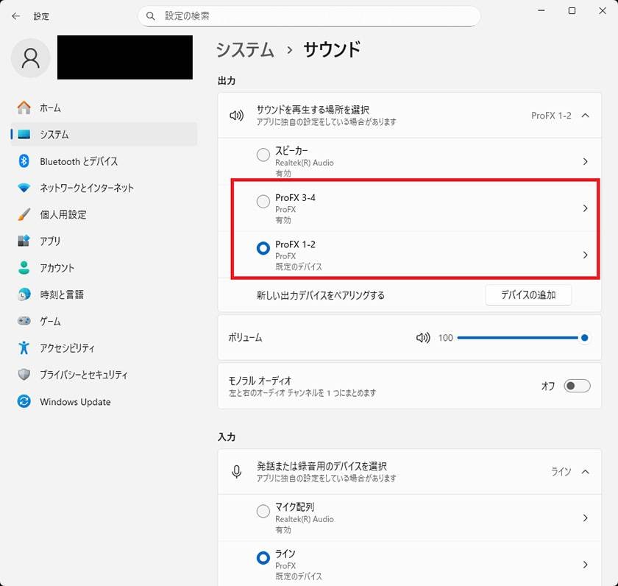Image resolution: width=618 pixels, height=586 pixels.
Task: Mute using the volume speaker icon
Action: click(423, 338)
